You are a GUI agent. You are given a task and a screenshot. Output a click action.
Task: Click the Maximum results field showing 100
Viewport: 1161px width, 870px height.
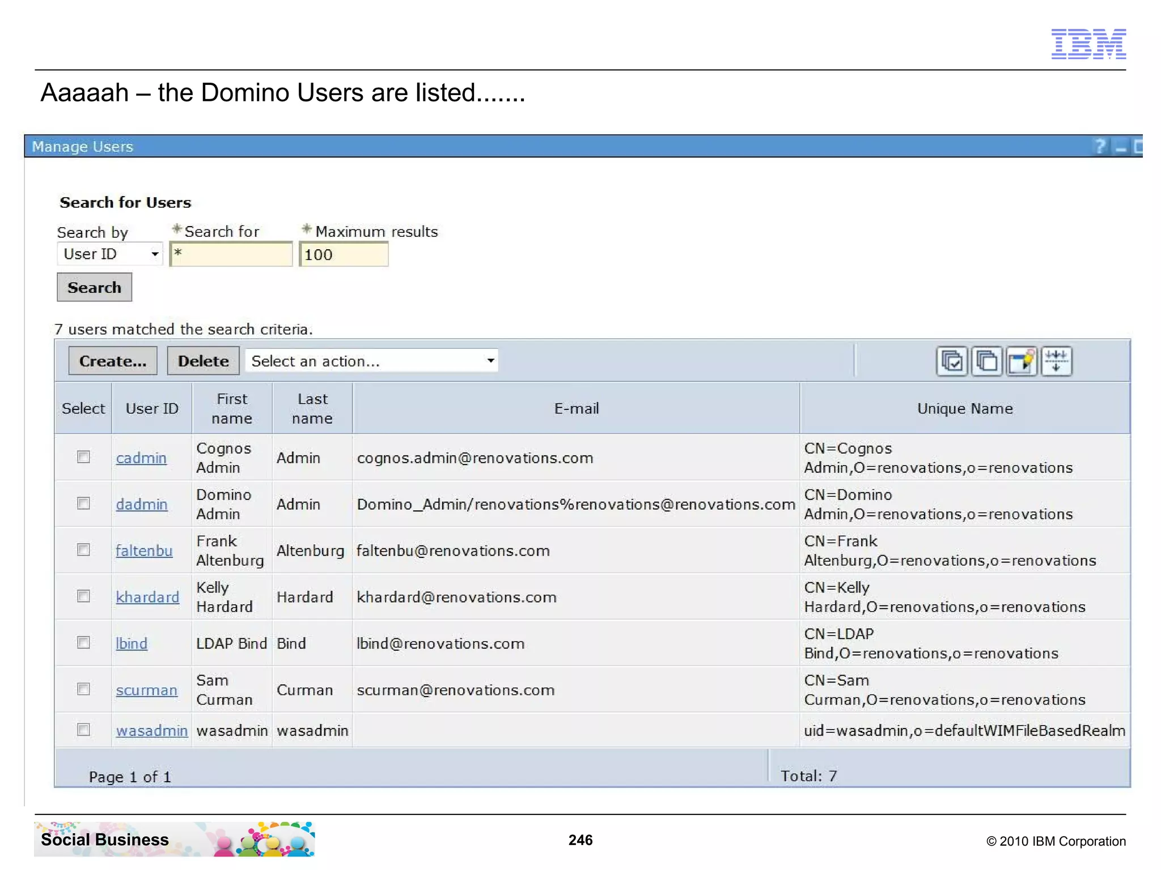coord(344,254)
